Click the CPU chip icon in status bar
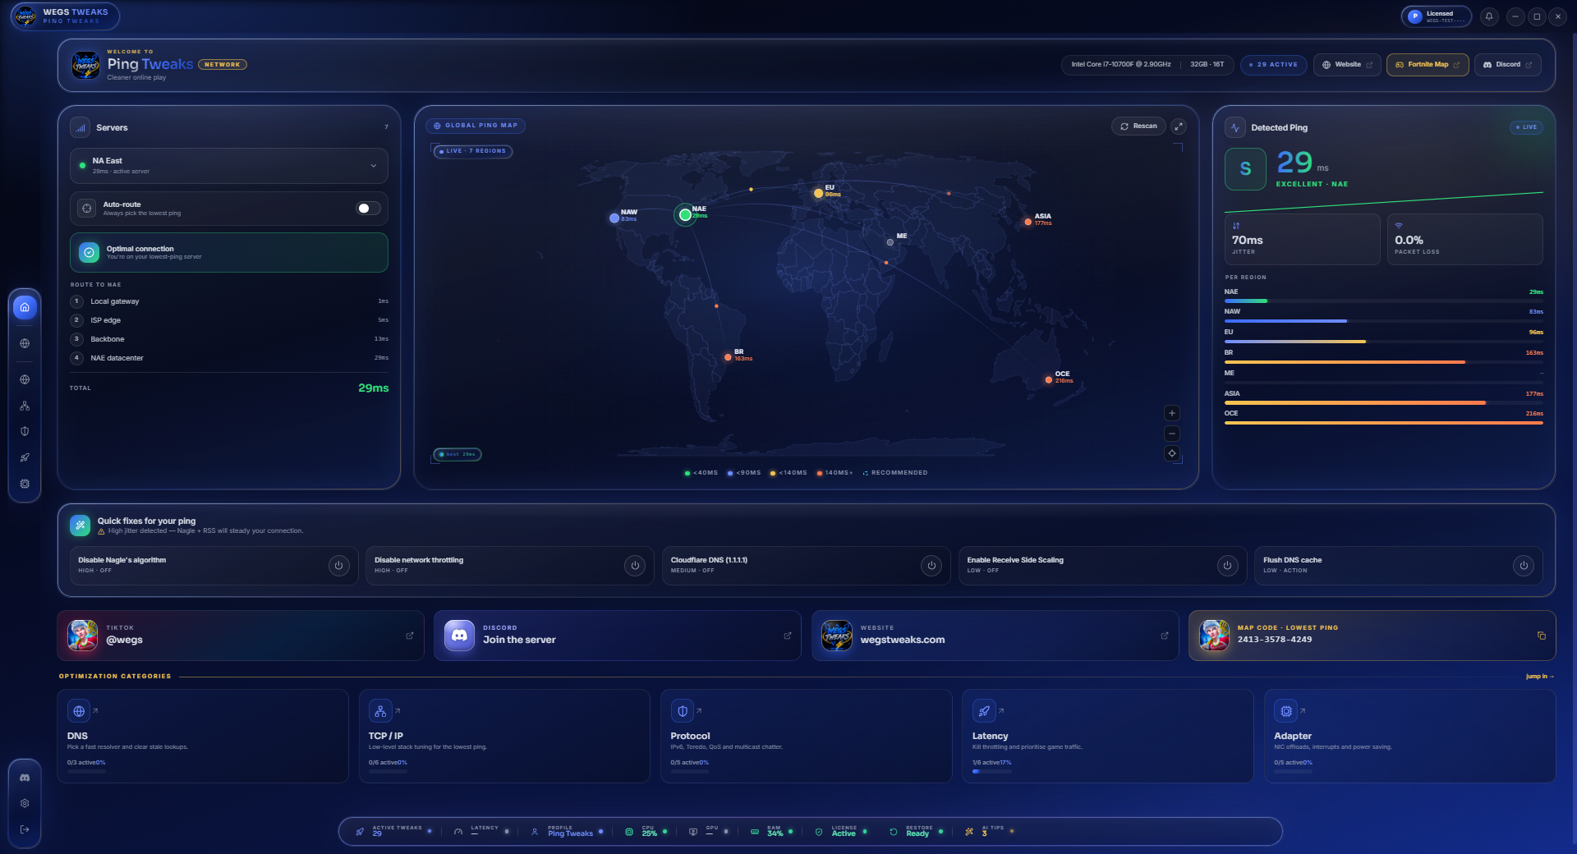Viewport: 1577px width, 854px height. (x=629, y=831)
